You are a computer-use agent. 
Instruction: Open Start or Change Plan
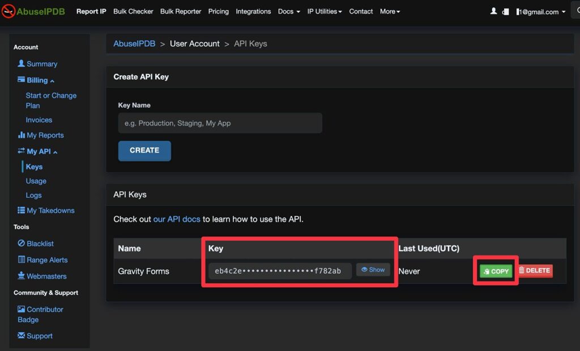51,101
